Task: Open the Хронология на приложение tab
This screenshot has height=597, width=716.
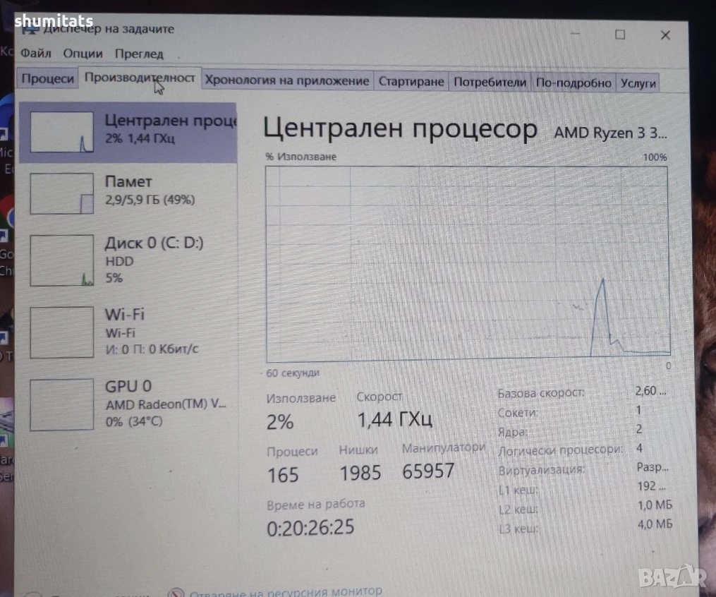Action: pyautogui.click(x=286, y=81)
